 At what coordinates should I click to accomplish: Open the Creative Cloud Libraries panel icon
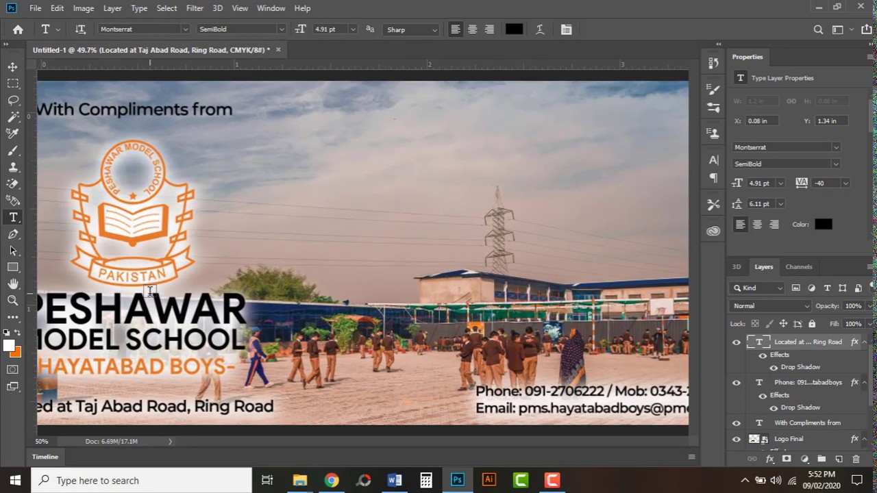pos(713,231)
